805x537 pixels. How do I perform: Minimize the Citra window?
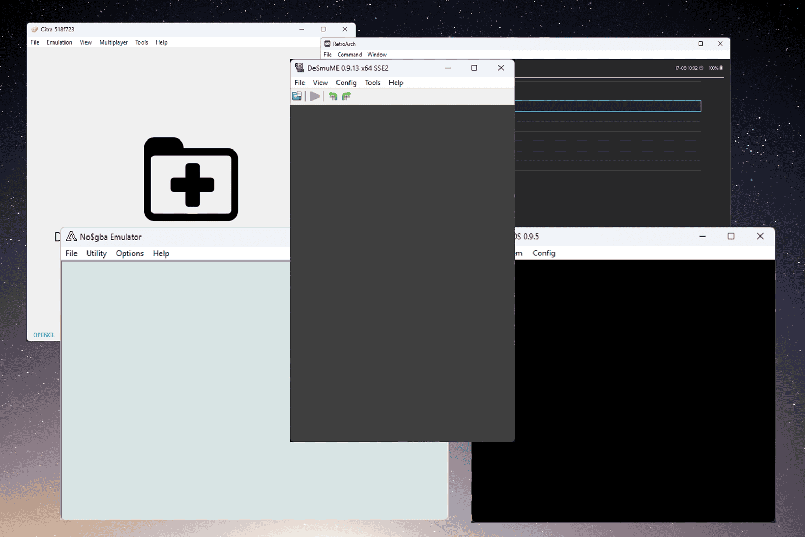point(302,29)
